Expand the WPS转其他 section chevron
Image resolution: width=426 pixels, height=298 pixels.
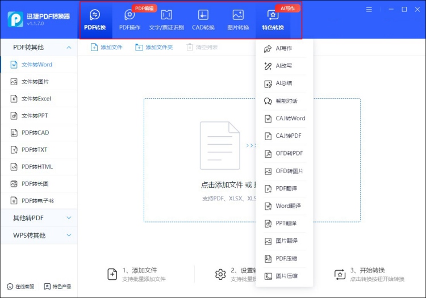pyautogui.click(x=69, y=235)
